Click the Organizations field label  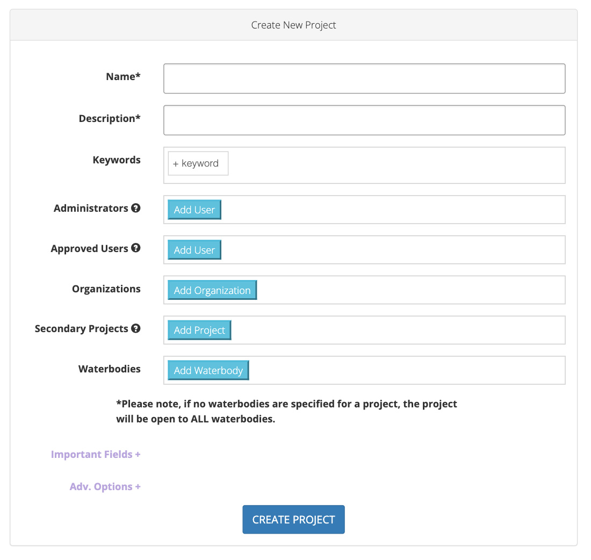[x=106, y=289]
